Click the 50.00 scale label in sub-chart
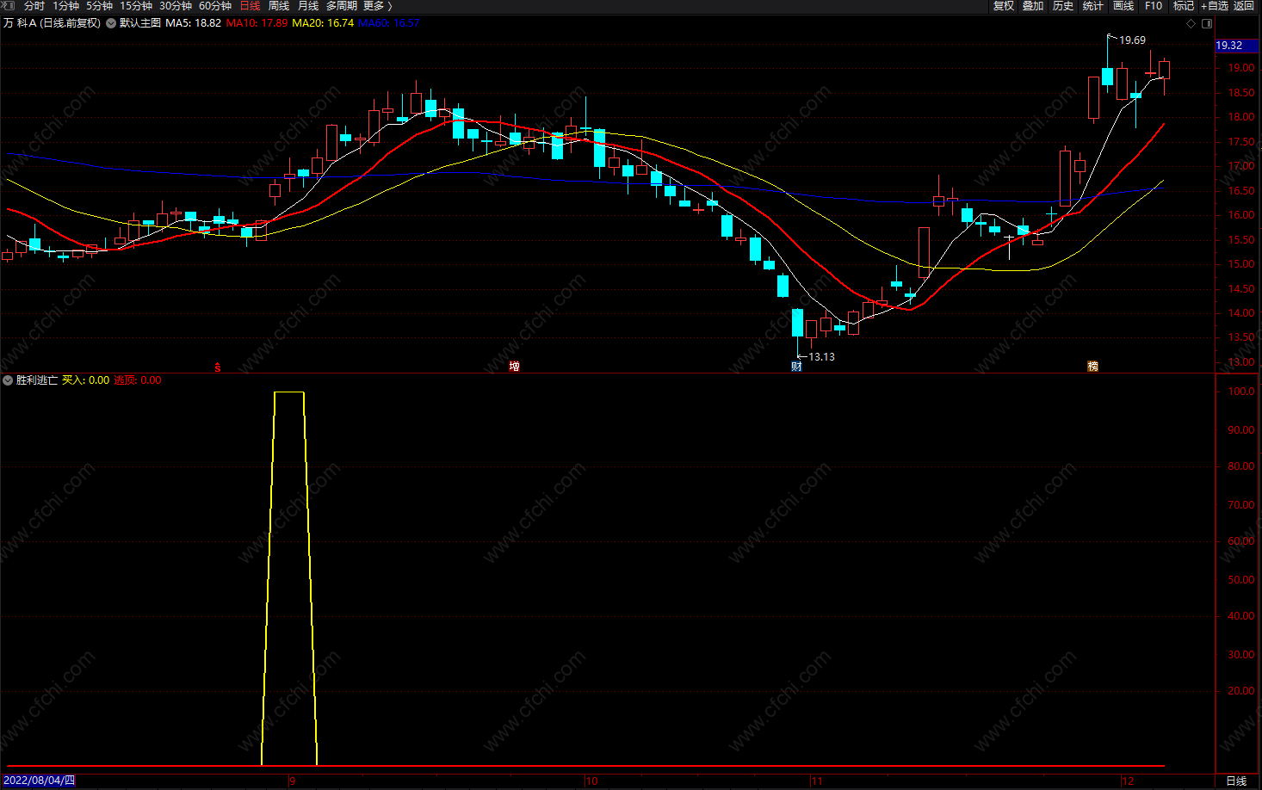Image resolution: width=1262 pixels, height=790 pixels. pos(1241,580)
